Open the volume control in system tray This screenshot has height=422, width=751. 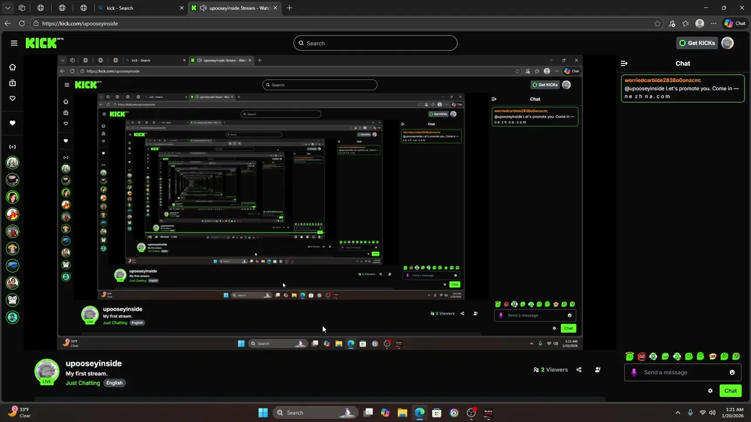[712, 413]
